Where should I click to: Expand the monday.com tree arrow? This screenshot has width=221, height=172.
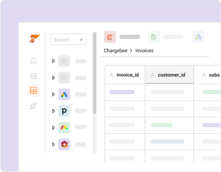(53, 128)
